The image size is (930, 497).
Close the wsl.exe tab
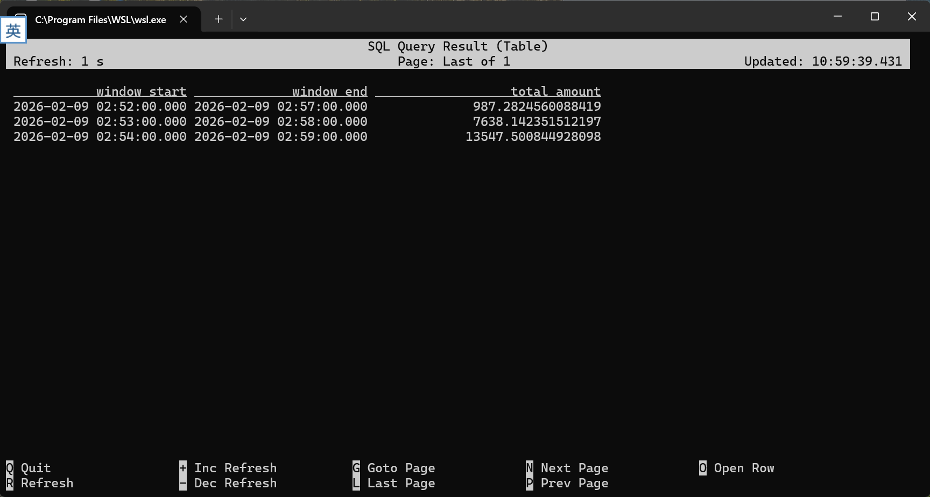184,19
